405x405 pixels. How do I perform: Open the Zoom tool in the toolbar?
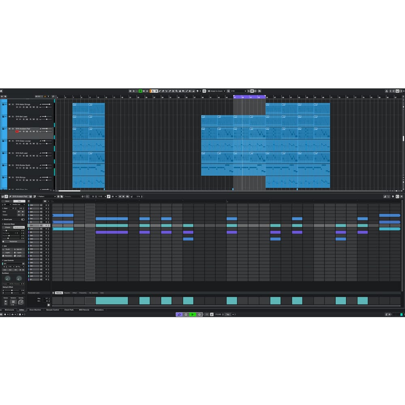tap(176, 91)
